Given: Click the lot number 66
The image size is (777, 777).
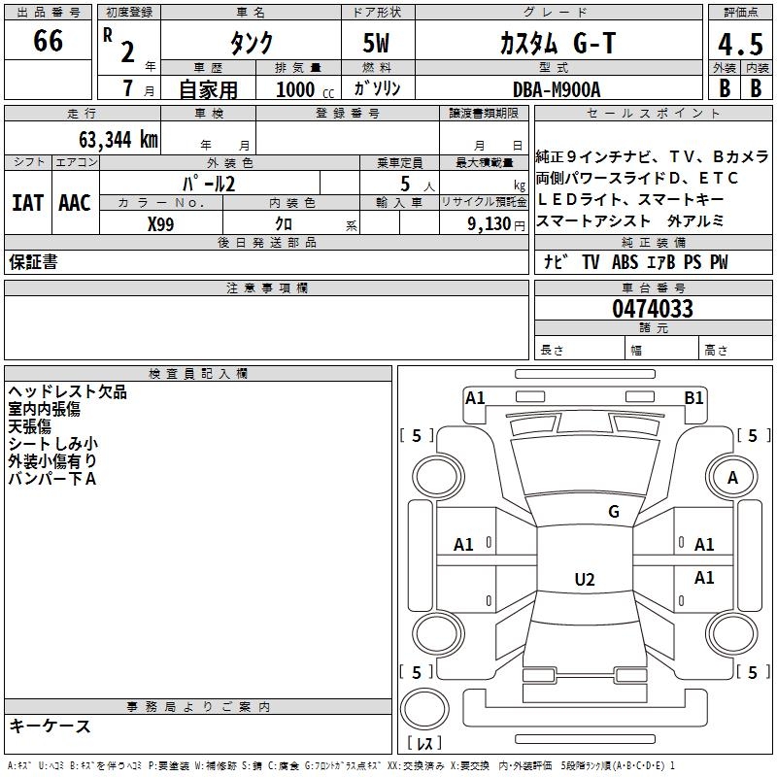Looking at the screenshot, I should pos(48,41).
